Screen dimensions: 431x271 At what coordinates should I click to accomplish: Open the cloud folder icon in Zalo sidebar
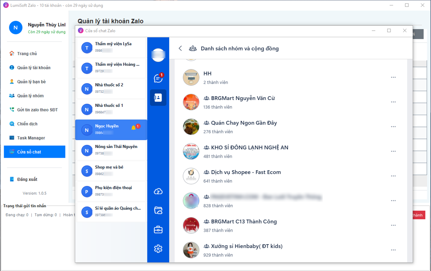[x=158, y=210]
